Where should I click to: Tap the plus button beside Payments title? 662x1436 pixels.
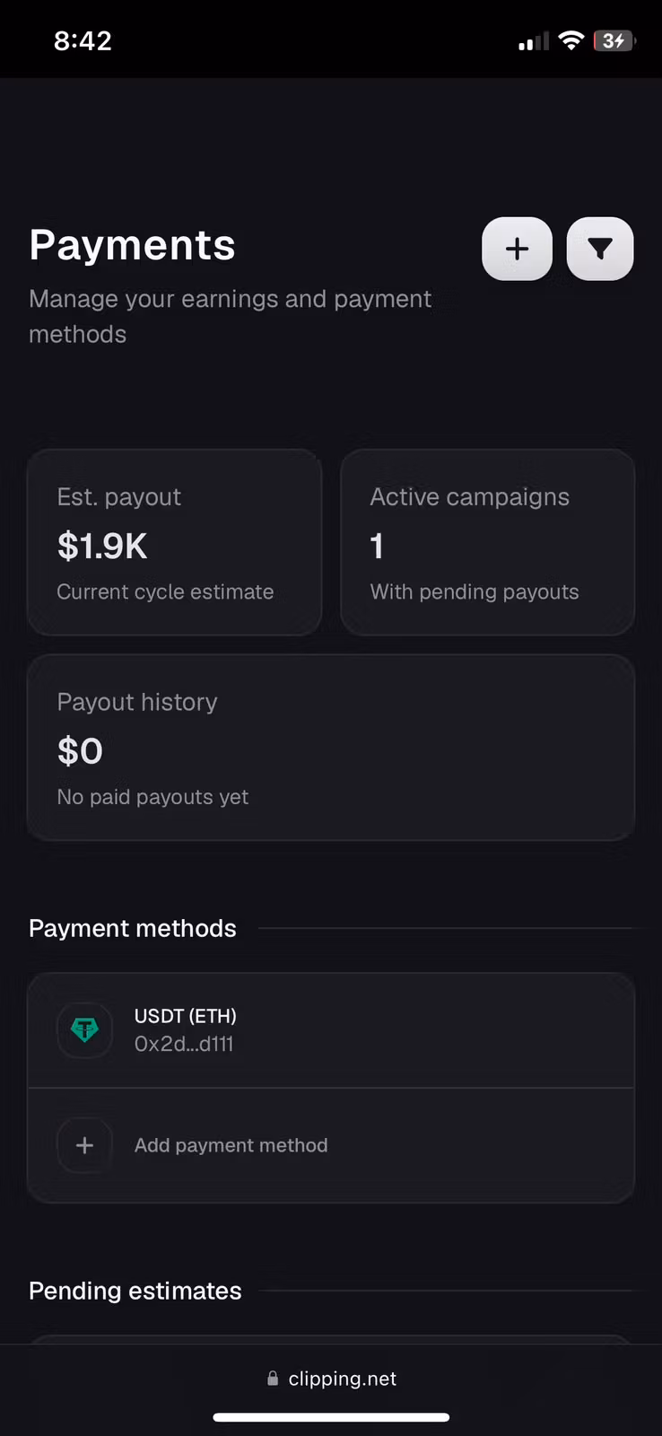pos(517,249)
